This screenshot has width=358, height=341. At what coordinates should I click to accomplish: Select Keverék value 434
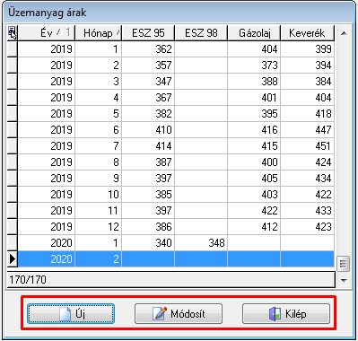(307, 179)
